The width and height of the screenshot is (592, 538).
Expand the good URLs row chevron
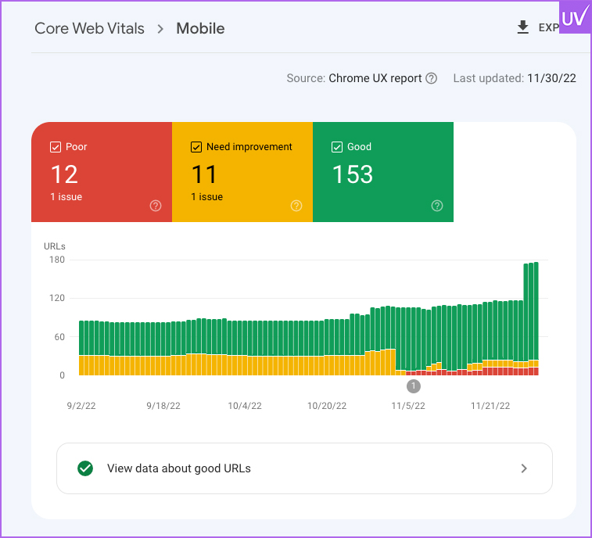(x=524, y=468)
